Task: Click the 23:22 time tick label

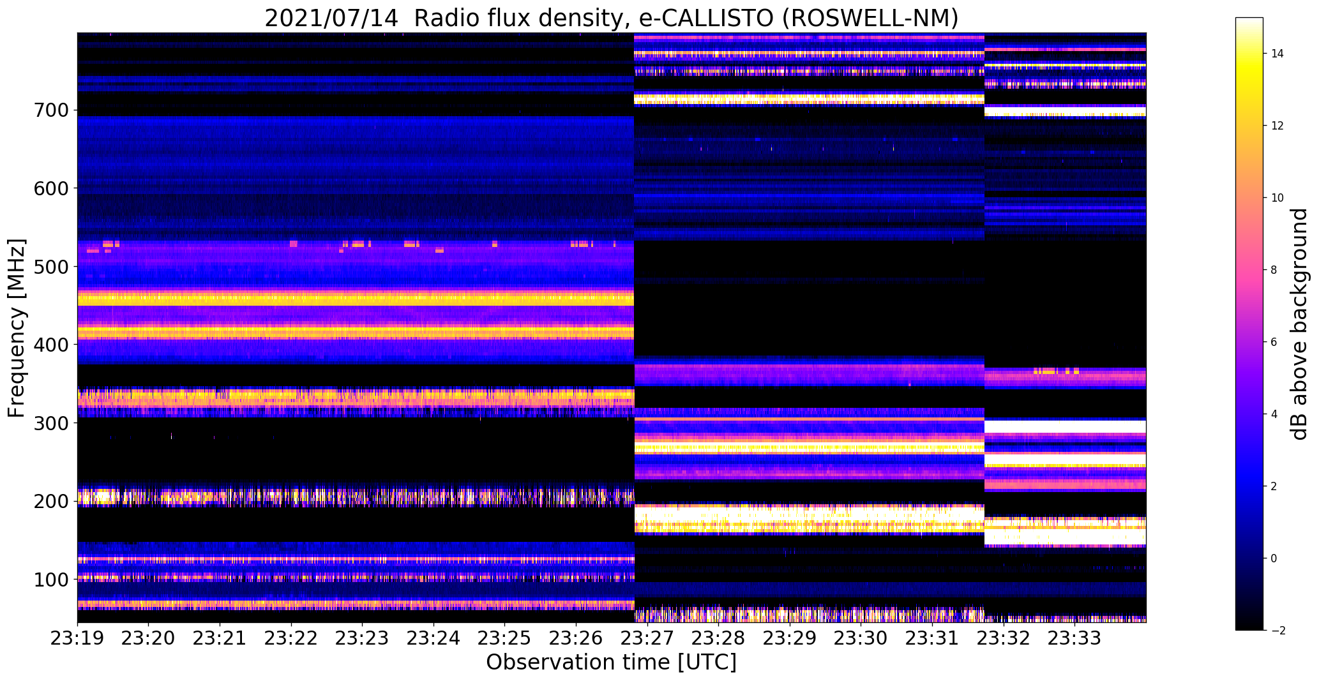Action: (x=291, y=638)
